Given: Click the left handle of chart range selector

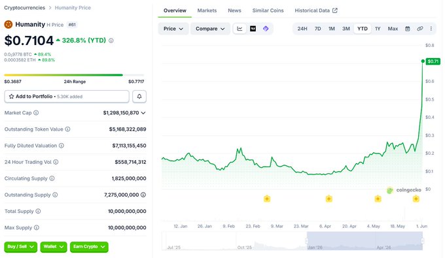Looking at the screenshot, I should coord(307,241).
